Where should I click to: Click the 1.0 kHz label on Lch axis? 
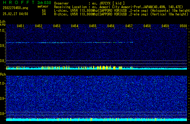click(2, 31)
